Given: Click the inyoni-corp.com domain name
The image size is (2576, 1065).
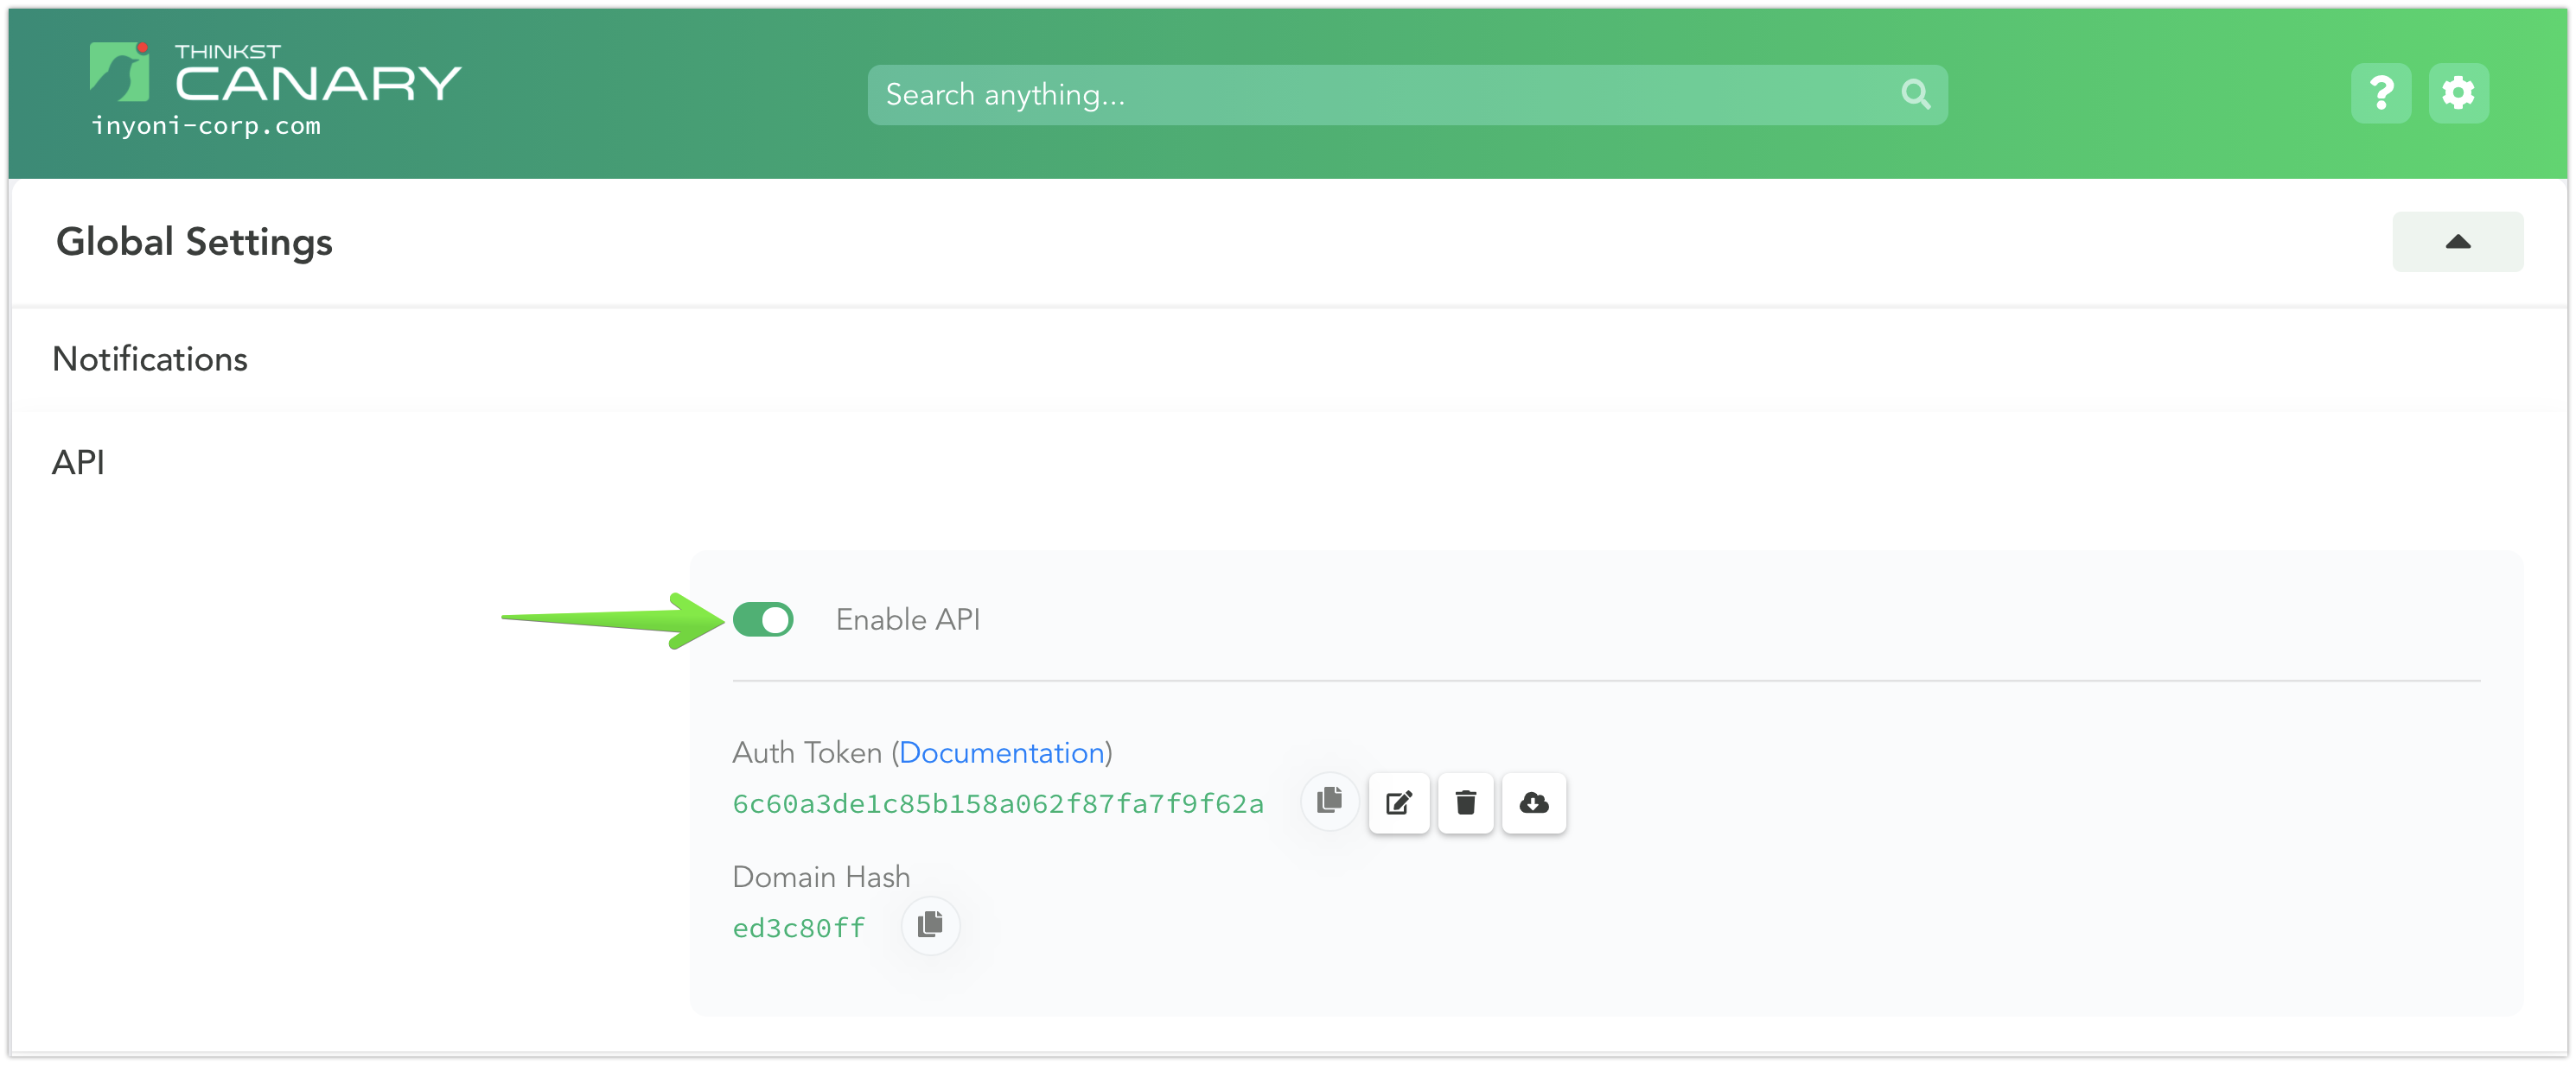Looking at the screenshot, I should point(206,126).
